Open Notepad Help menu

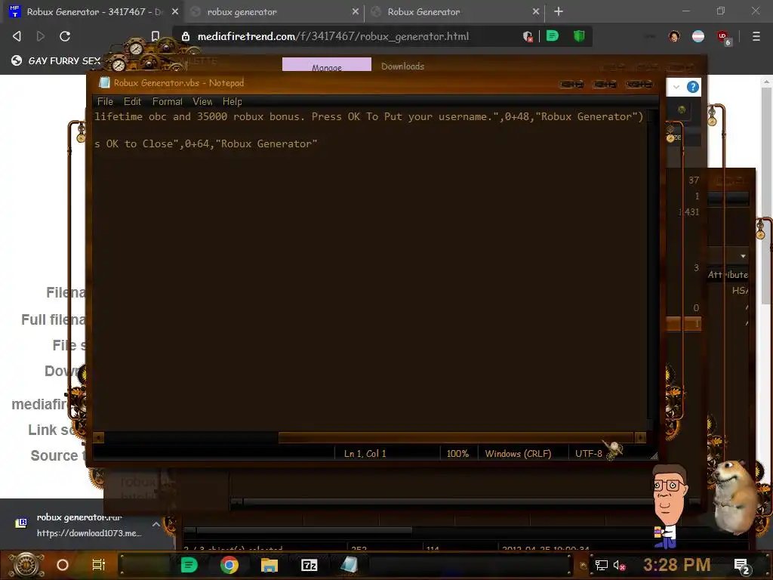[233, 102]
